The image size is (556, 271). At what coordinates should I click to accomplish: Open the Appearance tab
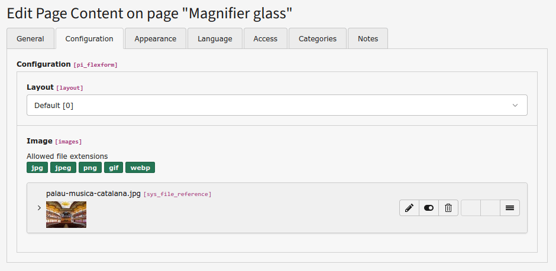click(x=155, y=39)
